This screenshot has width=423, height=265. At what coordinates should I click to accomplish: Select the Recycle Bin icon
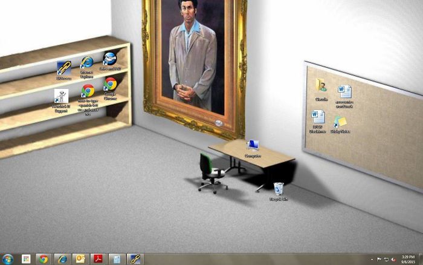point(279,189)
